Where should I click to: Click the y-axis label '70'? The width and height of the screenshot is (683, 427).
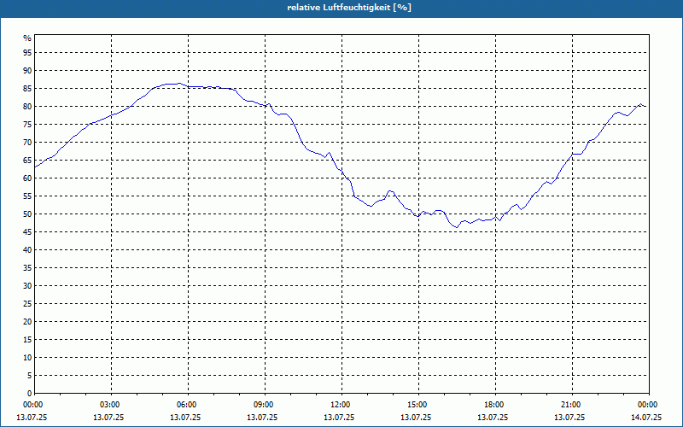pyautogui.click(x=27, y=143)
